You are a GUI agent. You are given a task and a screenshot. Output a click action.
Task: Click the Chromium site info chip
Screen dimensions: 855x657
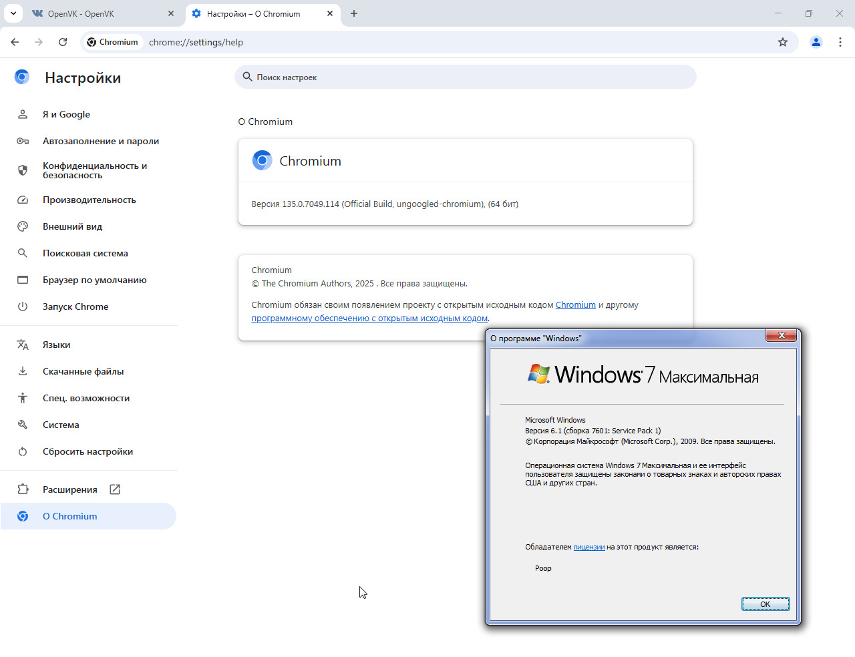point(112,42)
